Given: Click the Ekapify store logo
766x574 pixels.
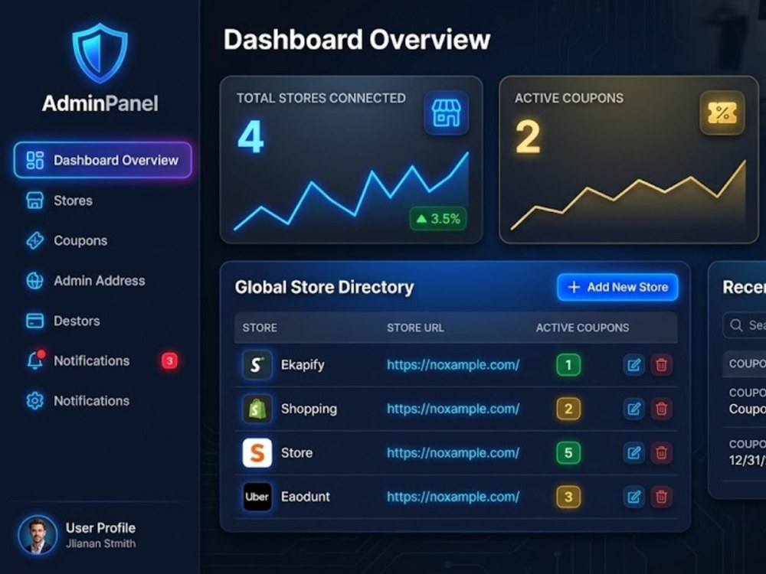Looking at the screenshot, I should (257, 364).
